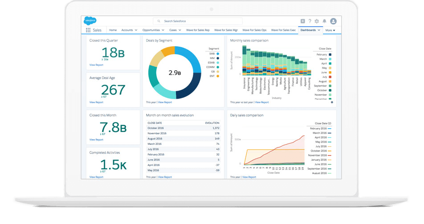Click the ENT color swatch in Segment legend
This screenshot has width=424, height=224.
point(218,76)
